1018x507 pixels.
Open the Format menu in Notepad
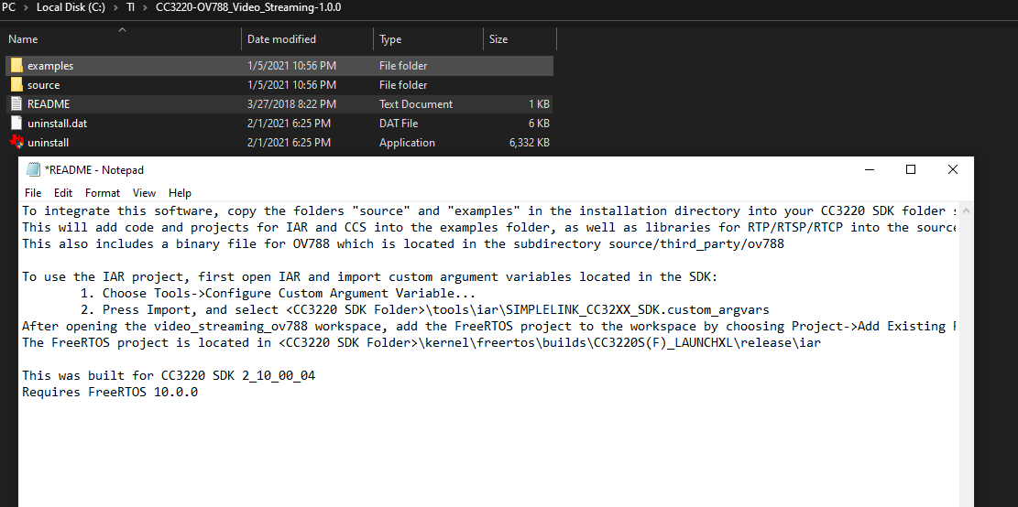103,192
